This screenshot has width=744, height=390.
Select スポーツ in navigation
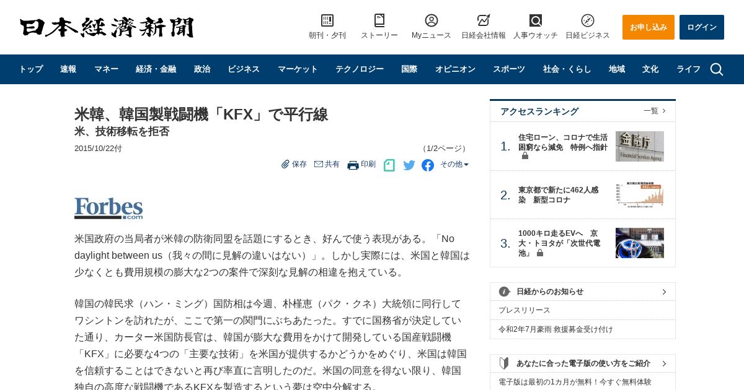[x=509, y=69]
